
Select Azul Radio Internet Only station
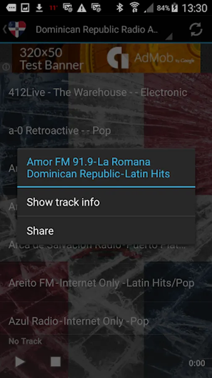click(106, 321)
